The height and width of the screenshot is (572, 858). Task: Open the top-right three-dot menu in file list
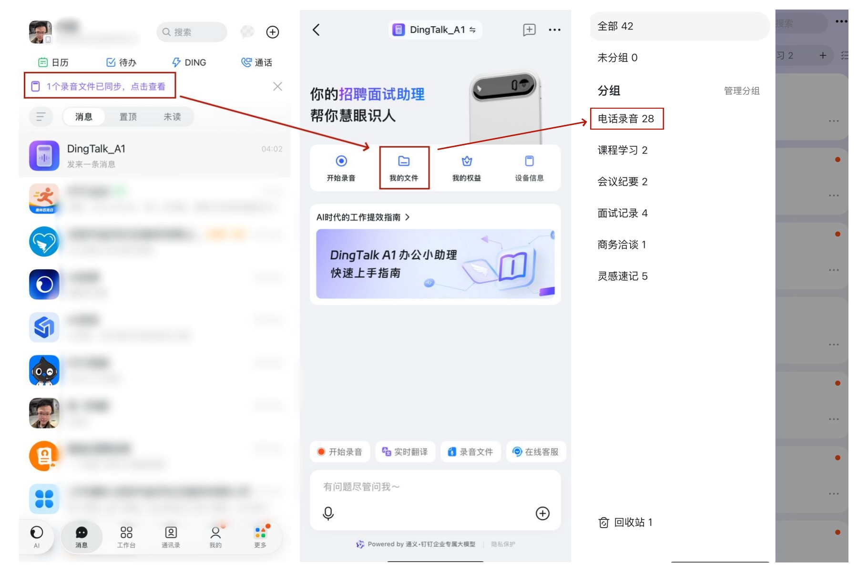pos(841,21)
